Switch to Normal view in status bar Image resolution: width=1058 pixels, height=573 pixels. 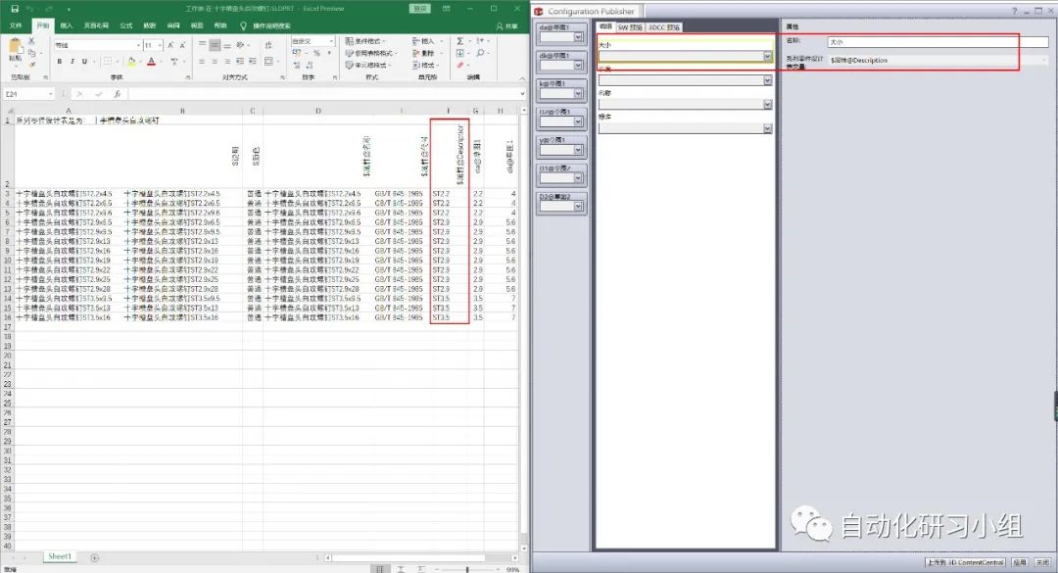click(378, 570)
